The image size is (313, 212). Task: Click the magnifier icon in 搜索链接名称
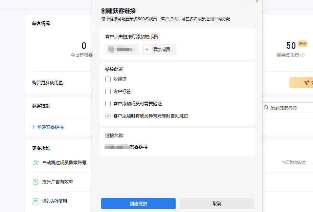(x=266, y=108)
